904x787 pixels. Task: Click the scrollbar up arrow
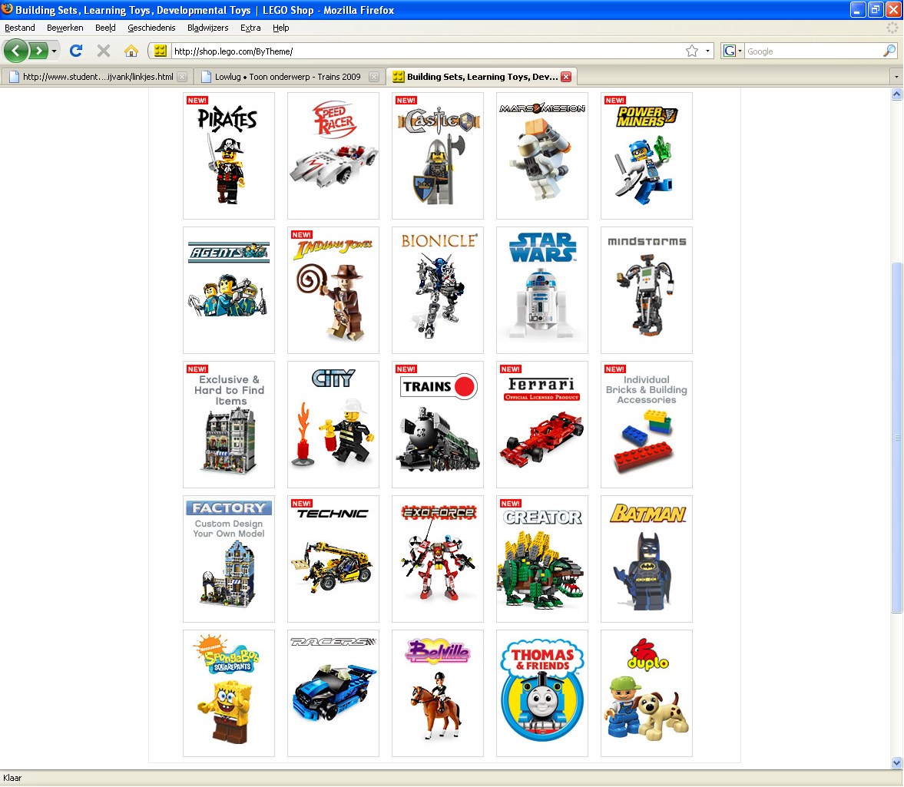tap(896, 94)
